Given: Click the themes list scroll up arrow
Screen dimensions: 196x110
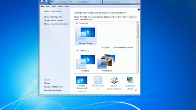Looking at the screenshot, I should click(x=137, y=23).
